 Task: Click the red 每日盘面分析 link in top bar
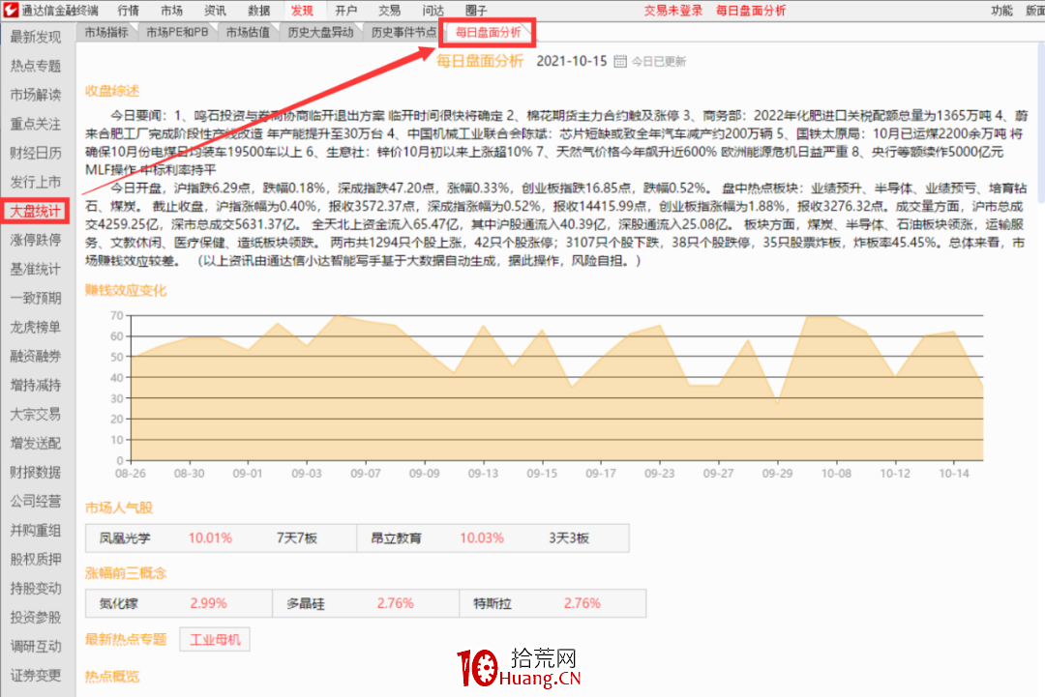pos(750,11)
